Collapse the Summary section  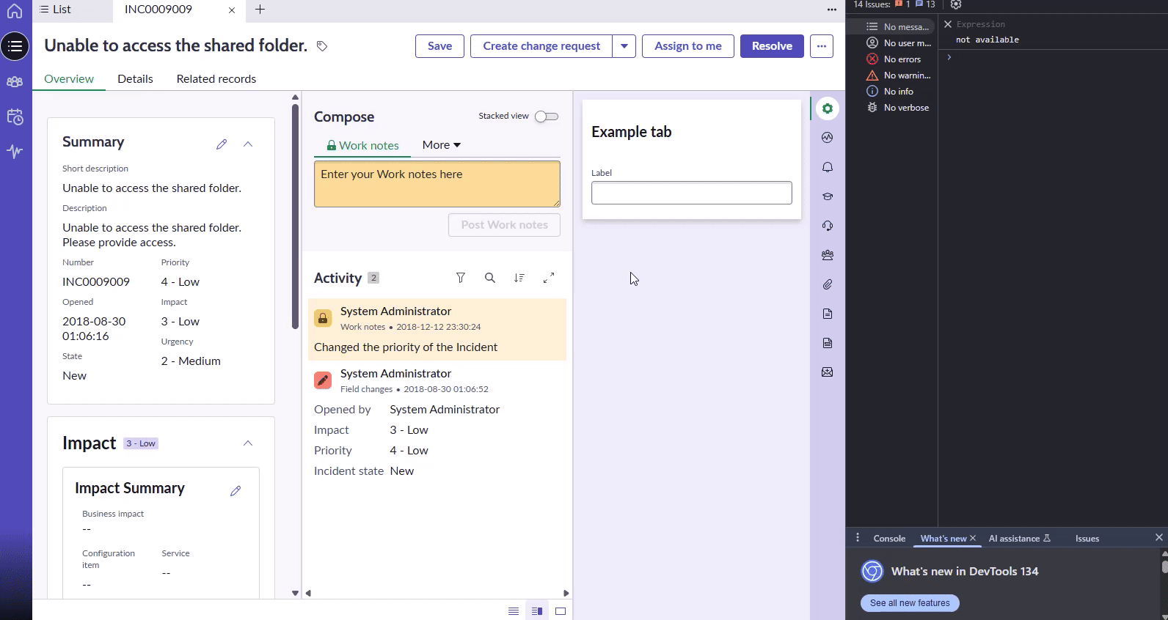click(248, 144)
